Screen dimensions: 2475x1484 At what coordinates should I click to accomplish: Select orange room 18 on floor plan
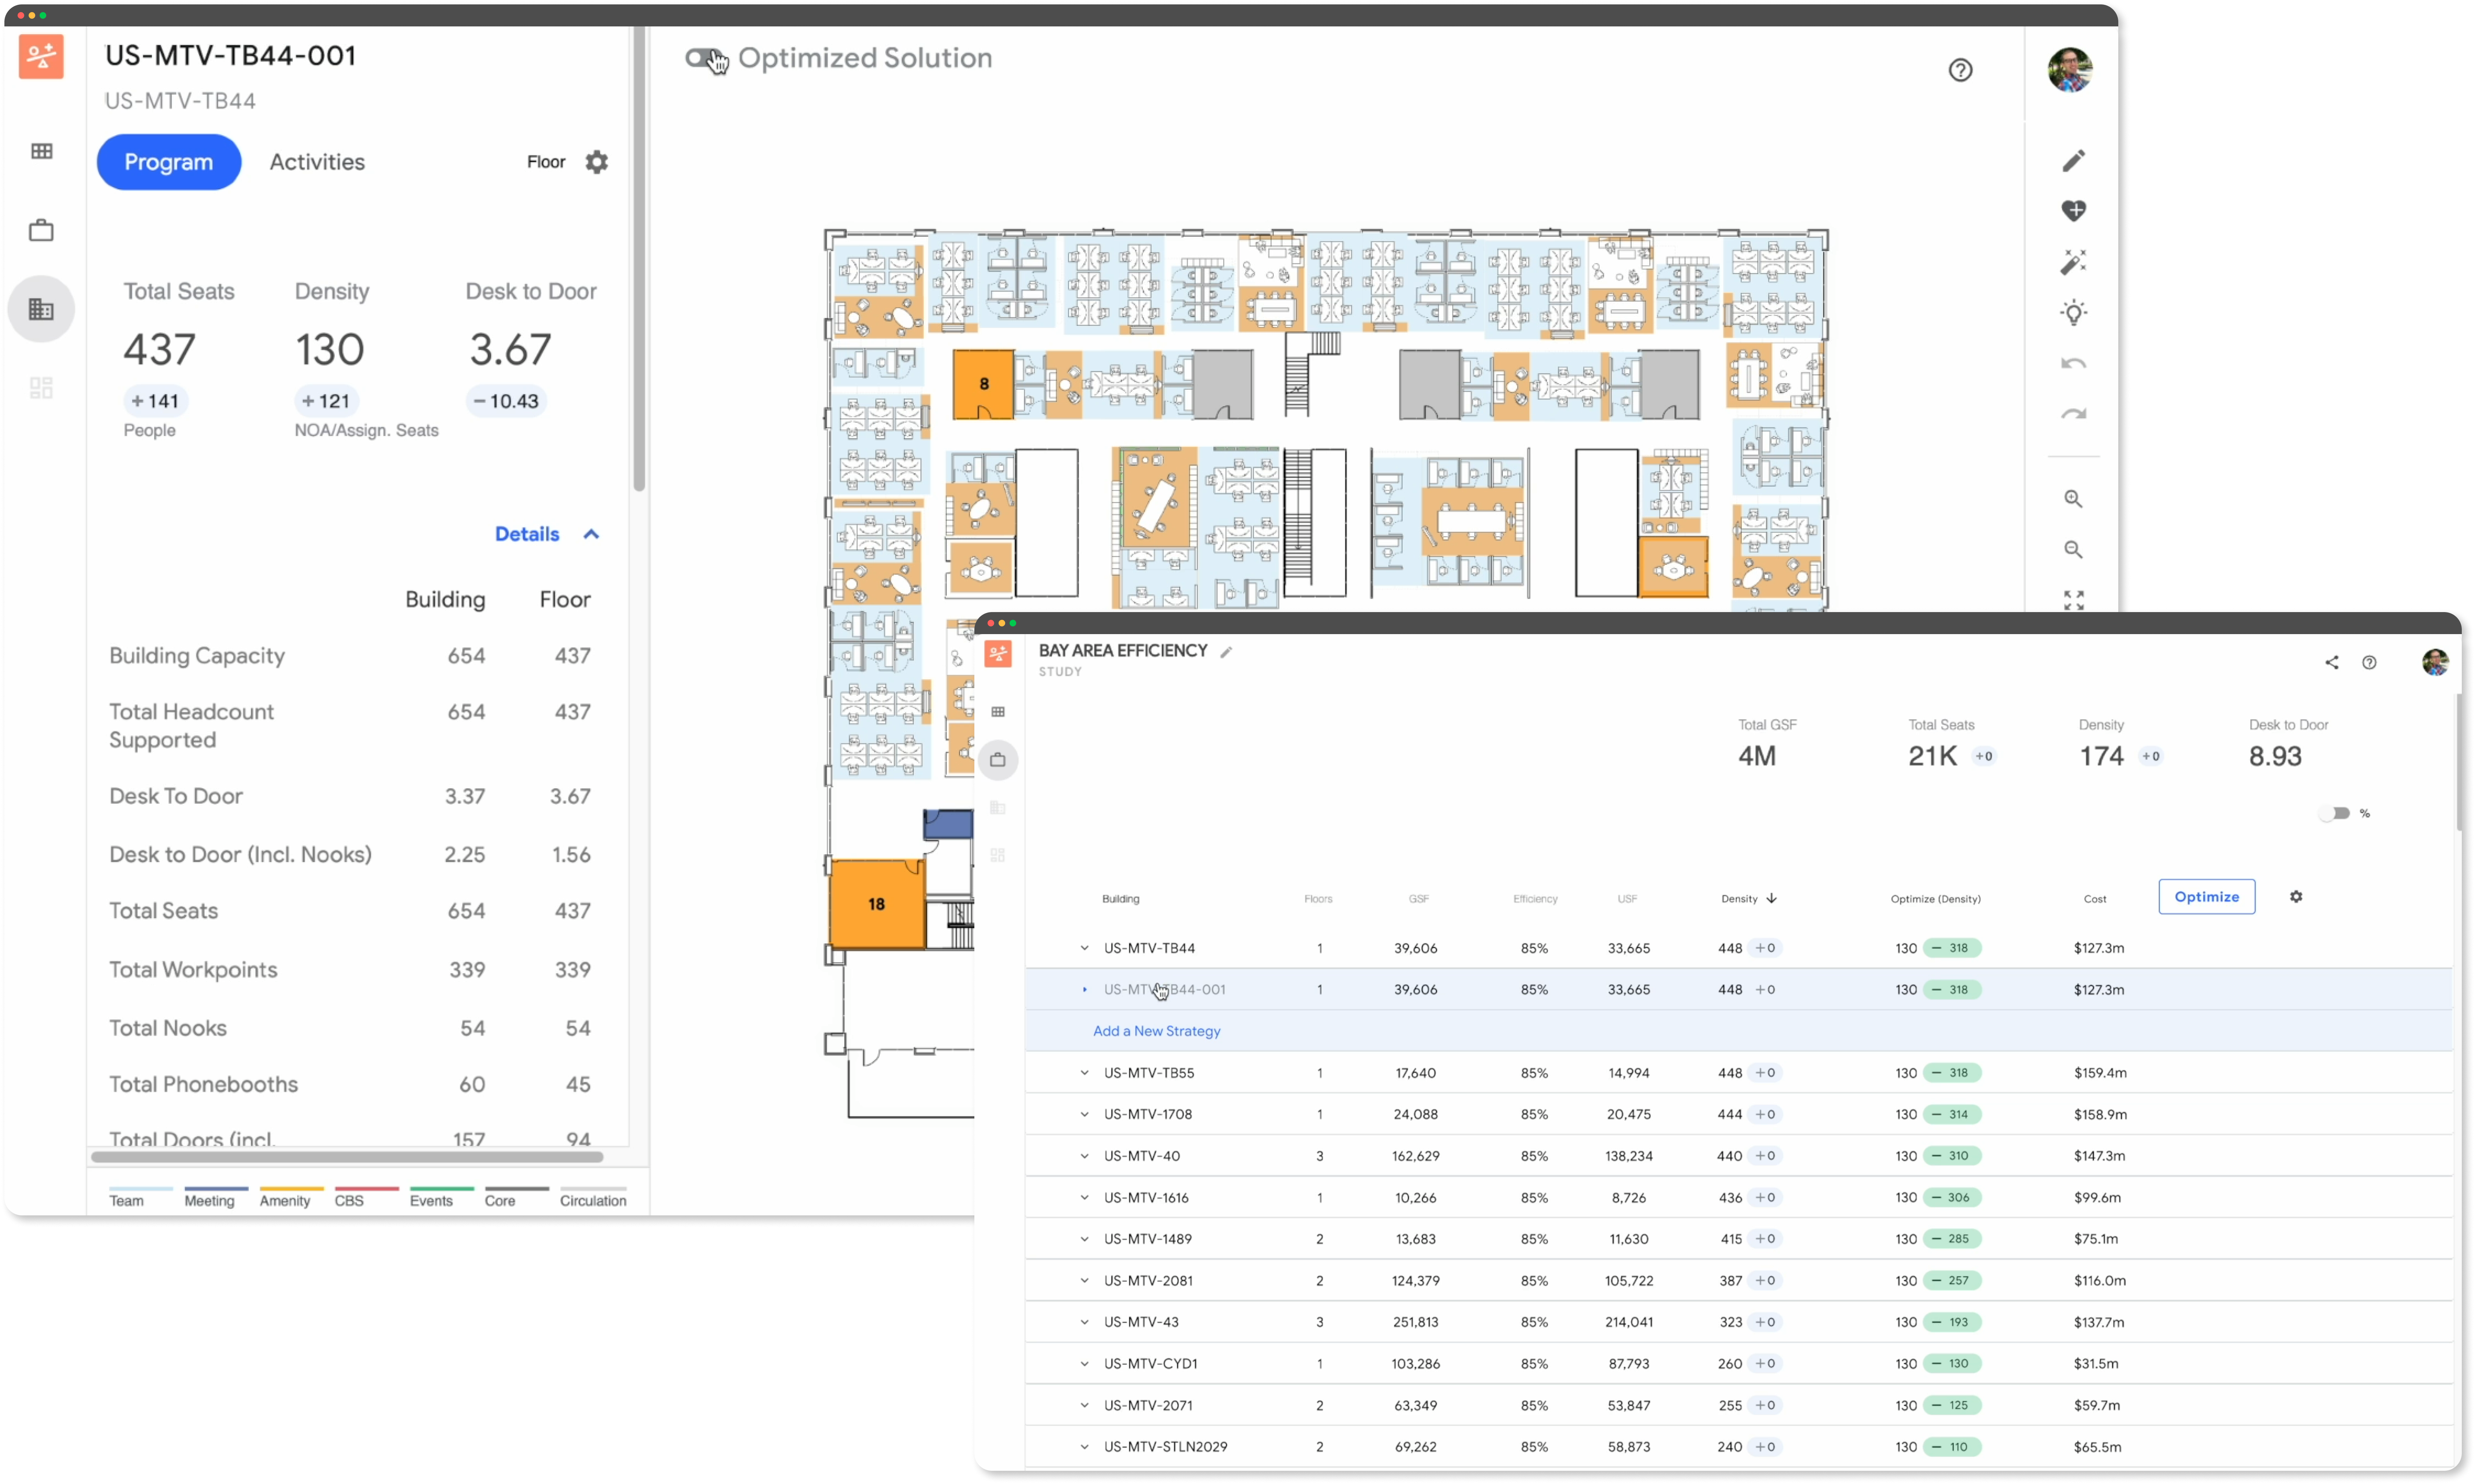click(x=877, y=904)
